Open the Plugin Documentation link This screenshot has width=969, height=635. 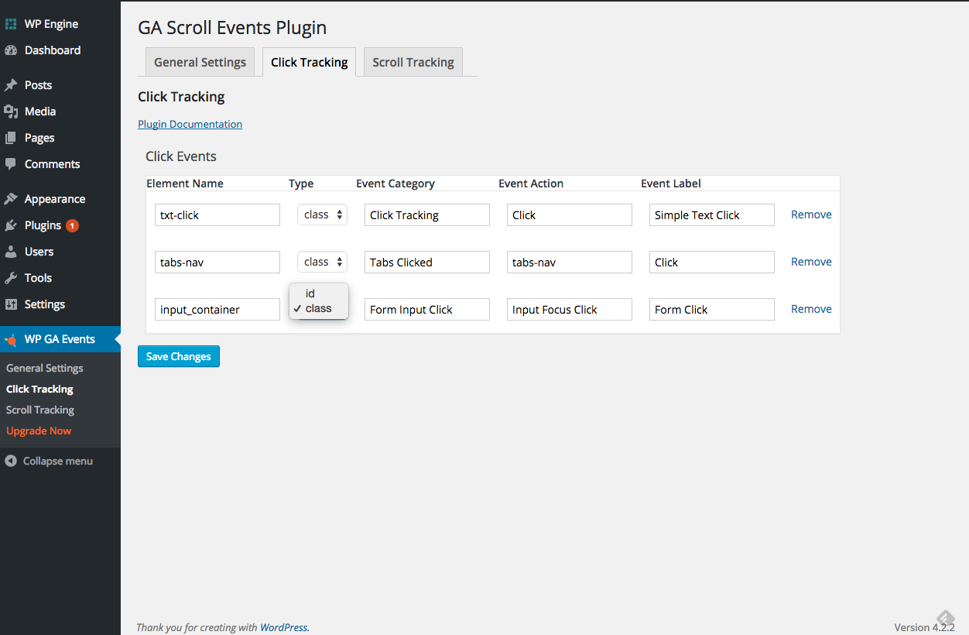pyautogui.click(x=190, y=124)
